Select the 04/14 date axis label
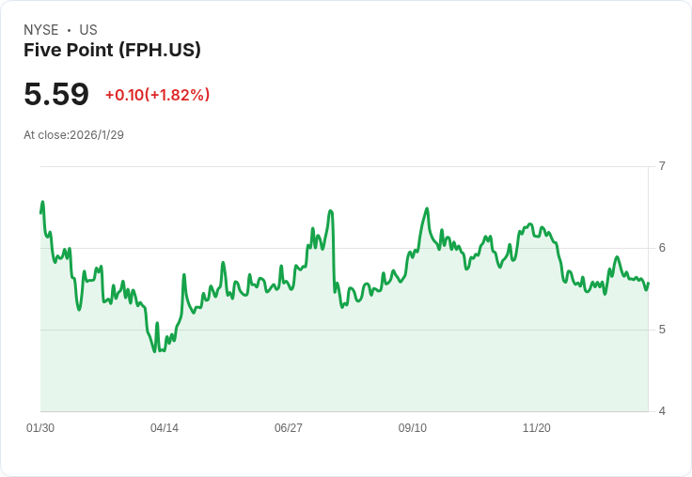 pyautogui.click(x=165, y=428)
